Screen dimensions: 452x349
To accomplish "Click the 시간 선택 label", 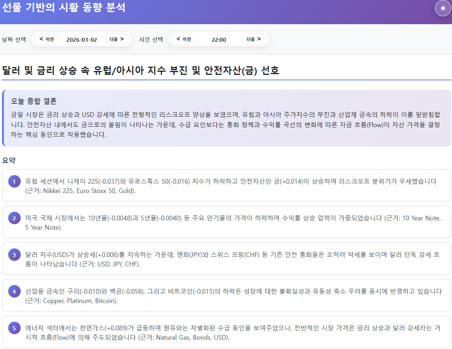I will (x=151, y=39).
